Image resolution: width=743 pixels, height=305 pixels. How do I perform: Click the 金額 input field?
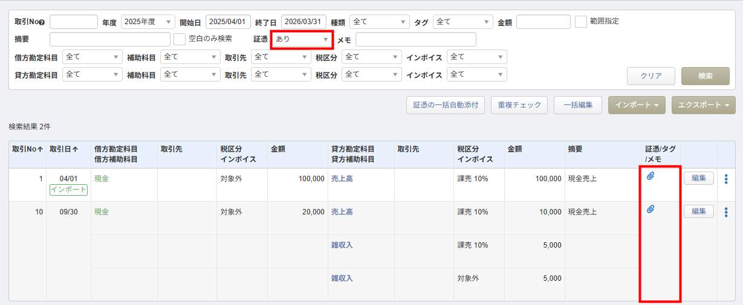tap(543, 22)
